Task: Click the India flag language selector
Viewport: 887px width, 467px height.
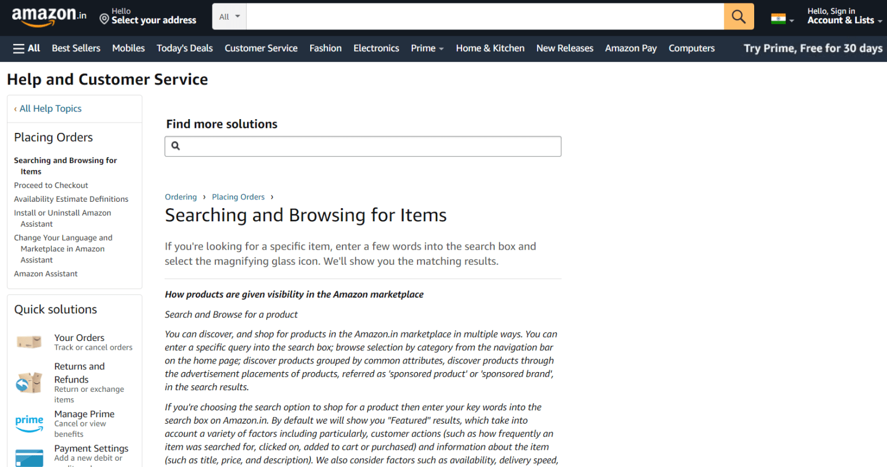Action: pos(782,19)
